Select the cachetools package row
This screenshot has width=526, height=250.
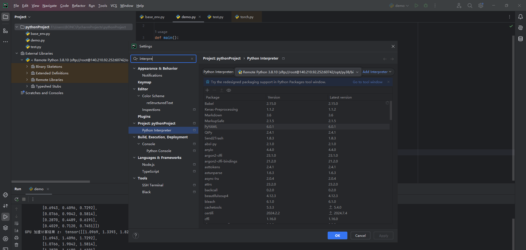pyautogui.click(x=297, y=207)
